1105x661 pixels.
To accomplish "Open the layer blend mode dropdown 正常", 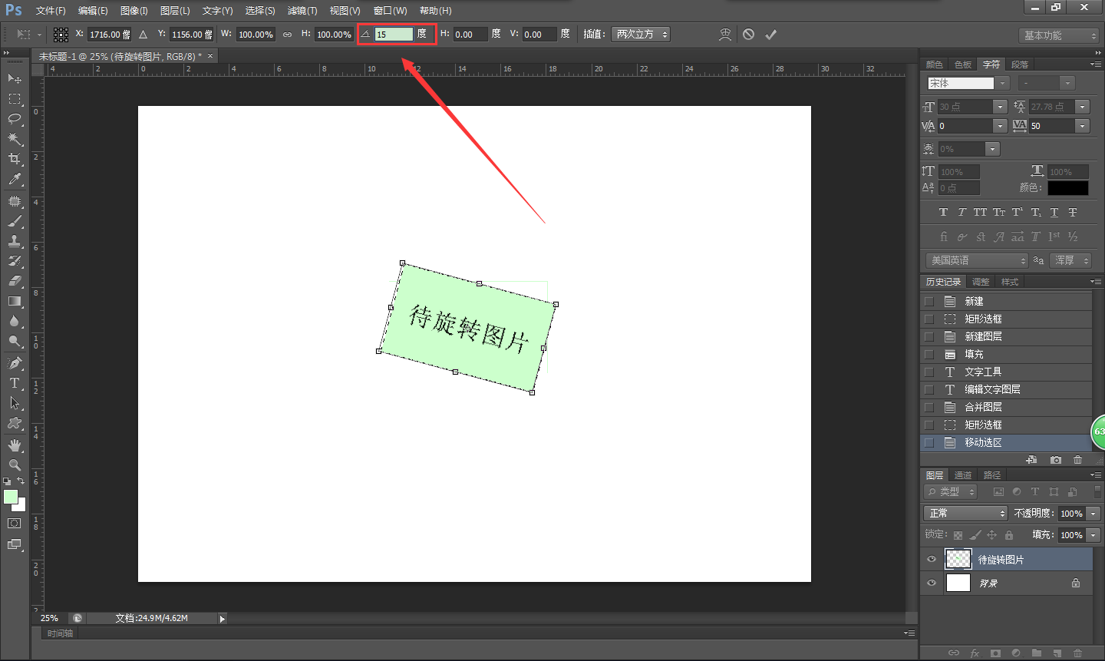I will [x=965, y=514].
